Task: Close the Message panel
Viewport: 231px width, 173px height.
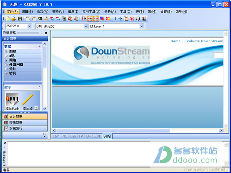Action: tap(5, 143)
